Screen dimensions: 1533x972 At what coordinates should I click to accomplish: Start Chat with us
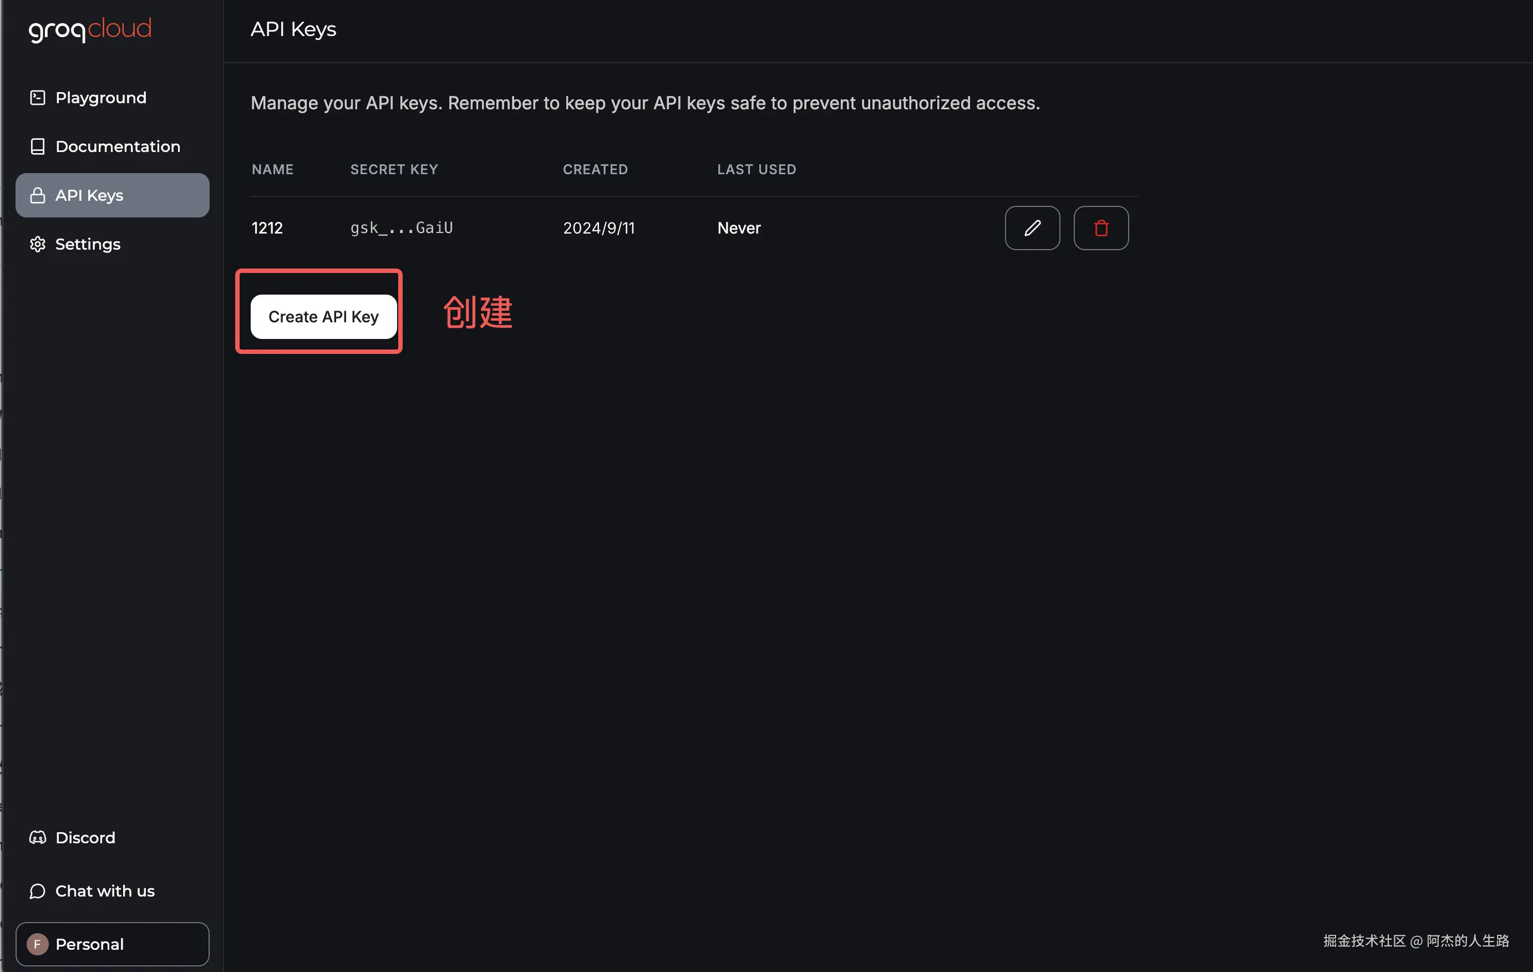point(105,891)
